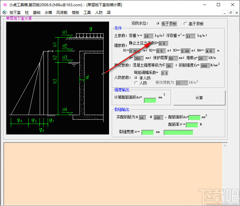Minimize the main application window

205,5
